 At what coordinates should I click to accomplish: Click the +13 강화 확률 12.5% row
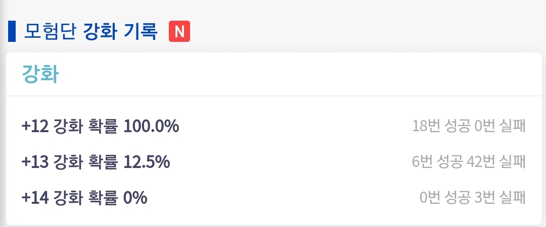[x=274, y=162]
